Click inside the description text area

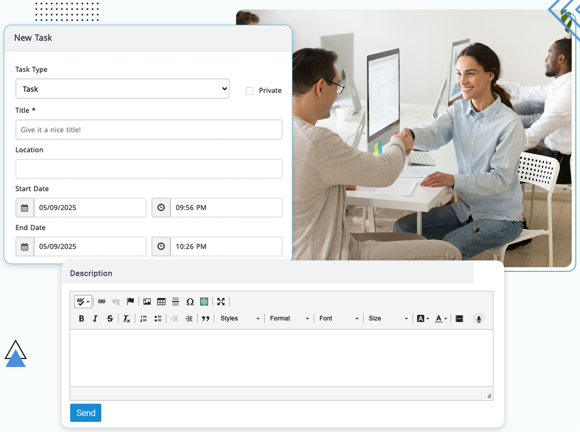[281, 358]
